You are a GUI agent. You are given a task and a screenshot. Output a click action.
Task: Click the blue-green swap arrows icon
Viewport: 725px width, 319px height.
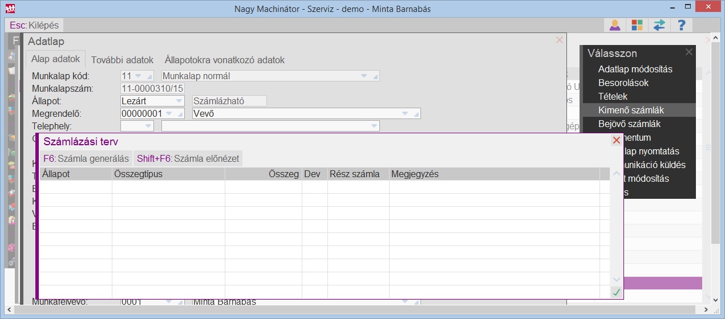[659, 25]
